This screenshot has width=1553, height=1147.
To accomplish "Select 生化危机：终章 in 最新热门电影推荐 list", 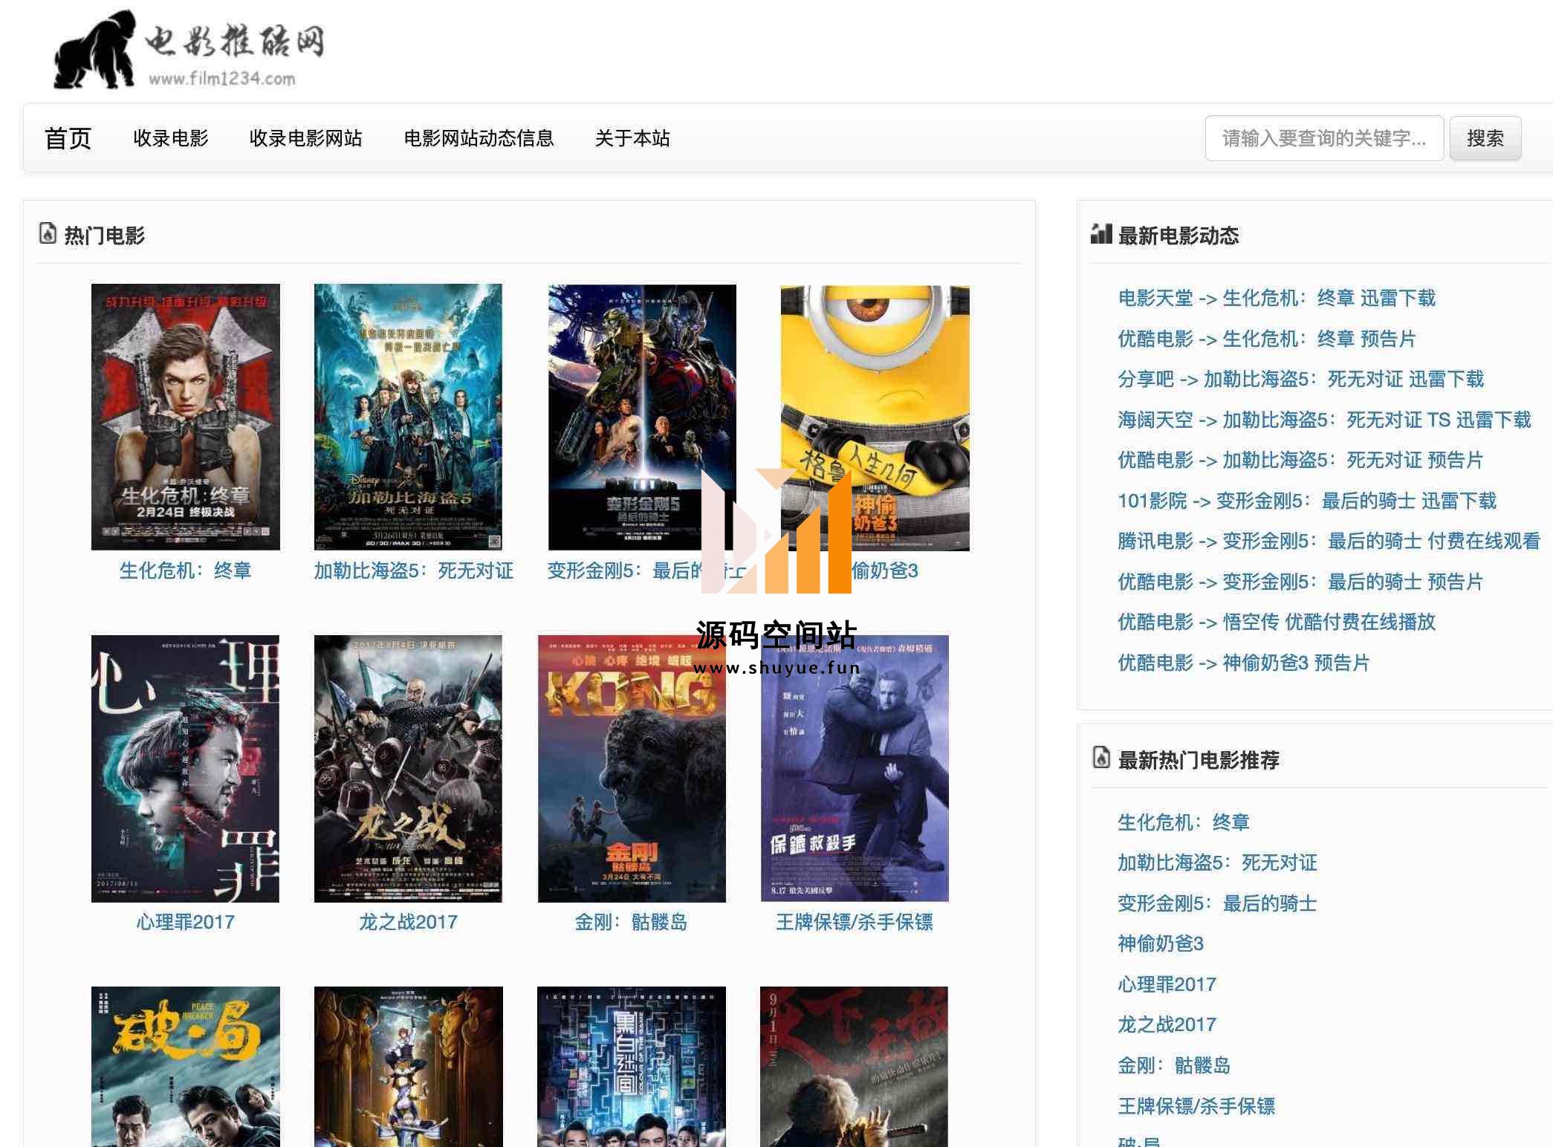I will point(1184,822).
